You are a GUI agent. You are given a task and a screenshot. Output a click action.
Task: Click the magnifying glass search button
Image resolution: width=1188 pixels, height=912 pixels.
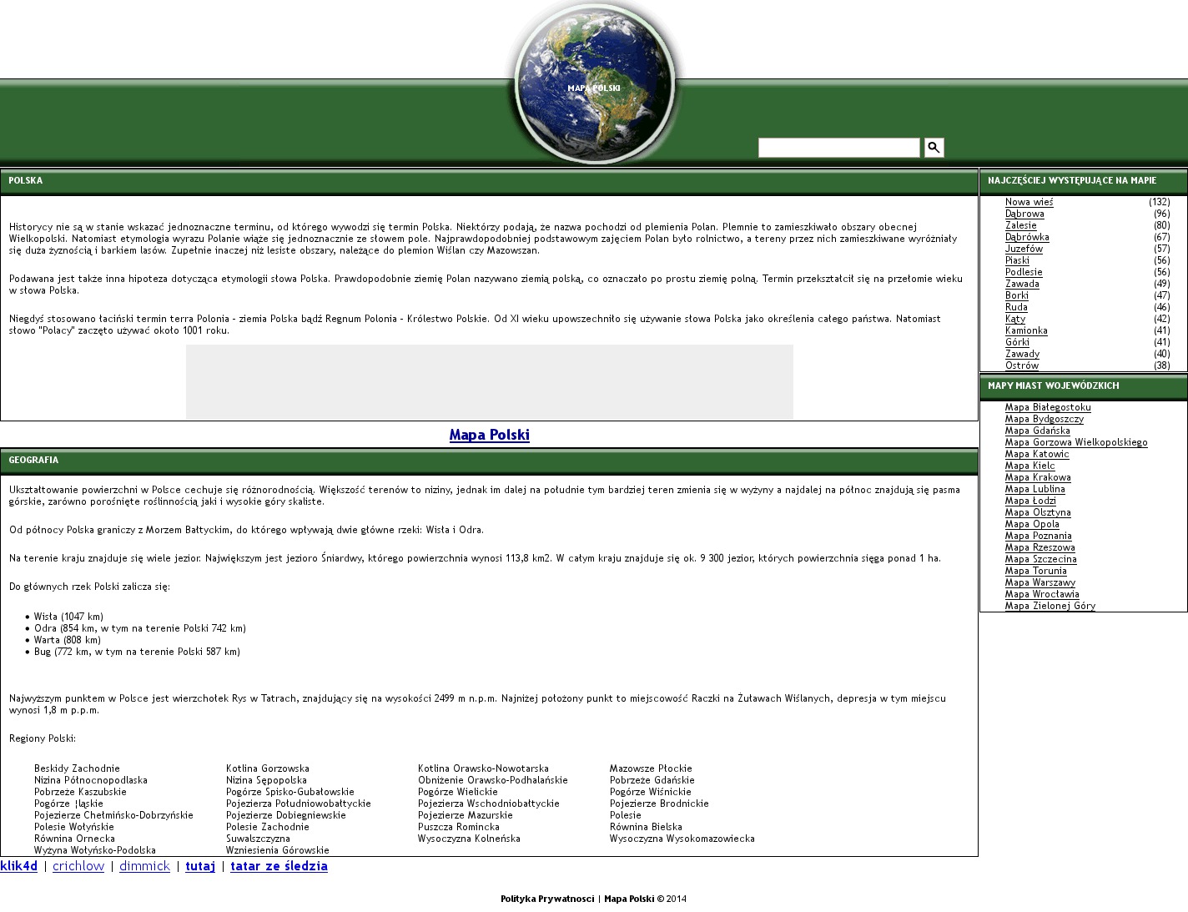[x=934, y=148]
